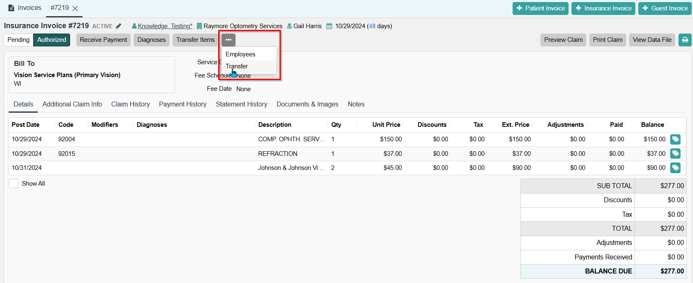Open the Payment History tab

pyautogui.click(x=182, y=104)
